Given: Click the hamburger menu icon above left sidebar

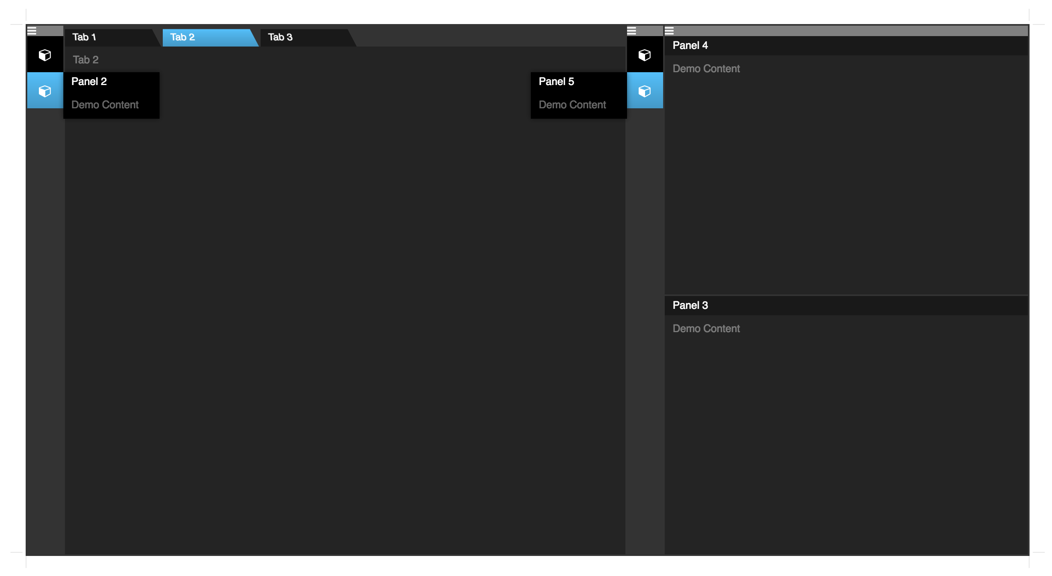Looking at the screenshot, I should [32, 30].
